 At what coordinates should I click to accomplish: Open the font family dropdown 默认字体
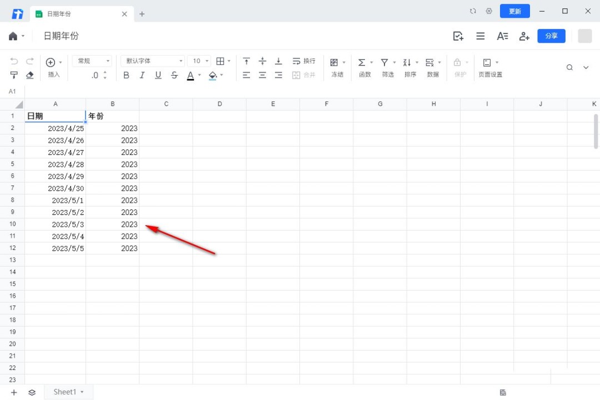(x=154, y=61)
